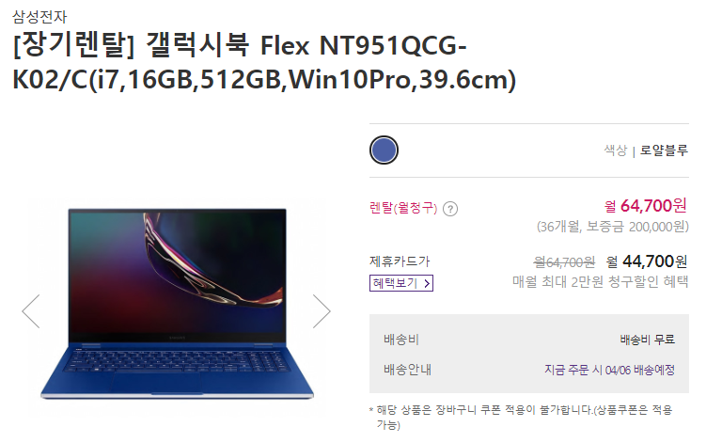The image size is (706, 443).
Task: Show the next product image
Action: pyautogui.click(x=322, y=311)
